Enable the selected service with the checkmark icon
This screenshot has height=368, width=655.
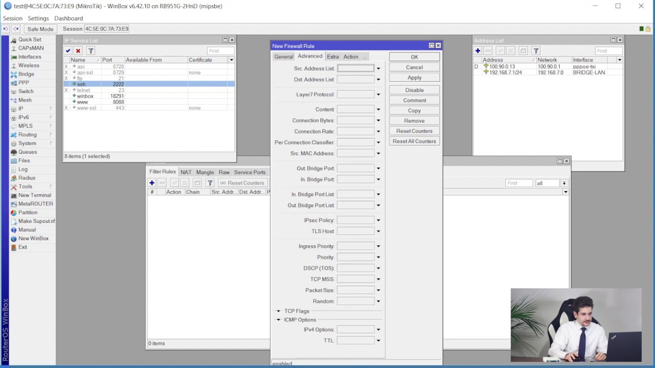pos(68,51)
